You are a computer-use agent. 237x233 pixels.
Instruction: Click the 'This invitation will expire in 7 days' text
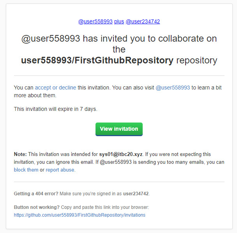(x=55, y=109)
